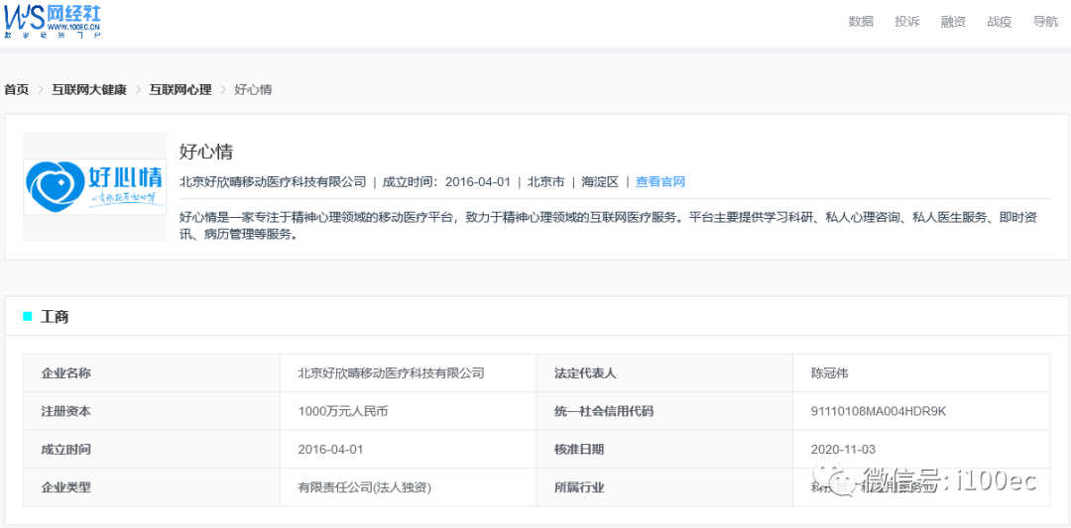Select 战疫 in top navigation
The image size is (1071, 528).
(x=1000, y=21)
